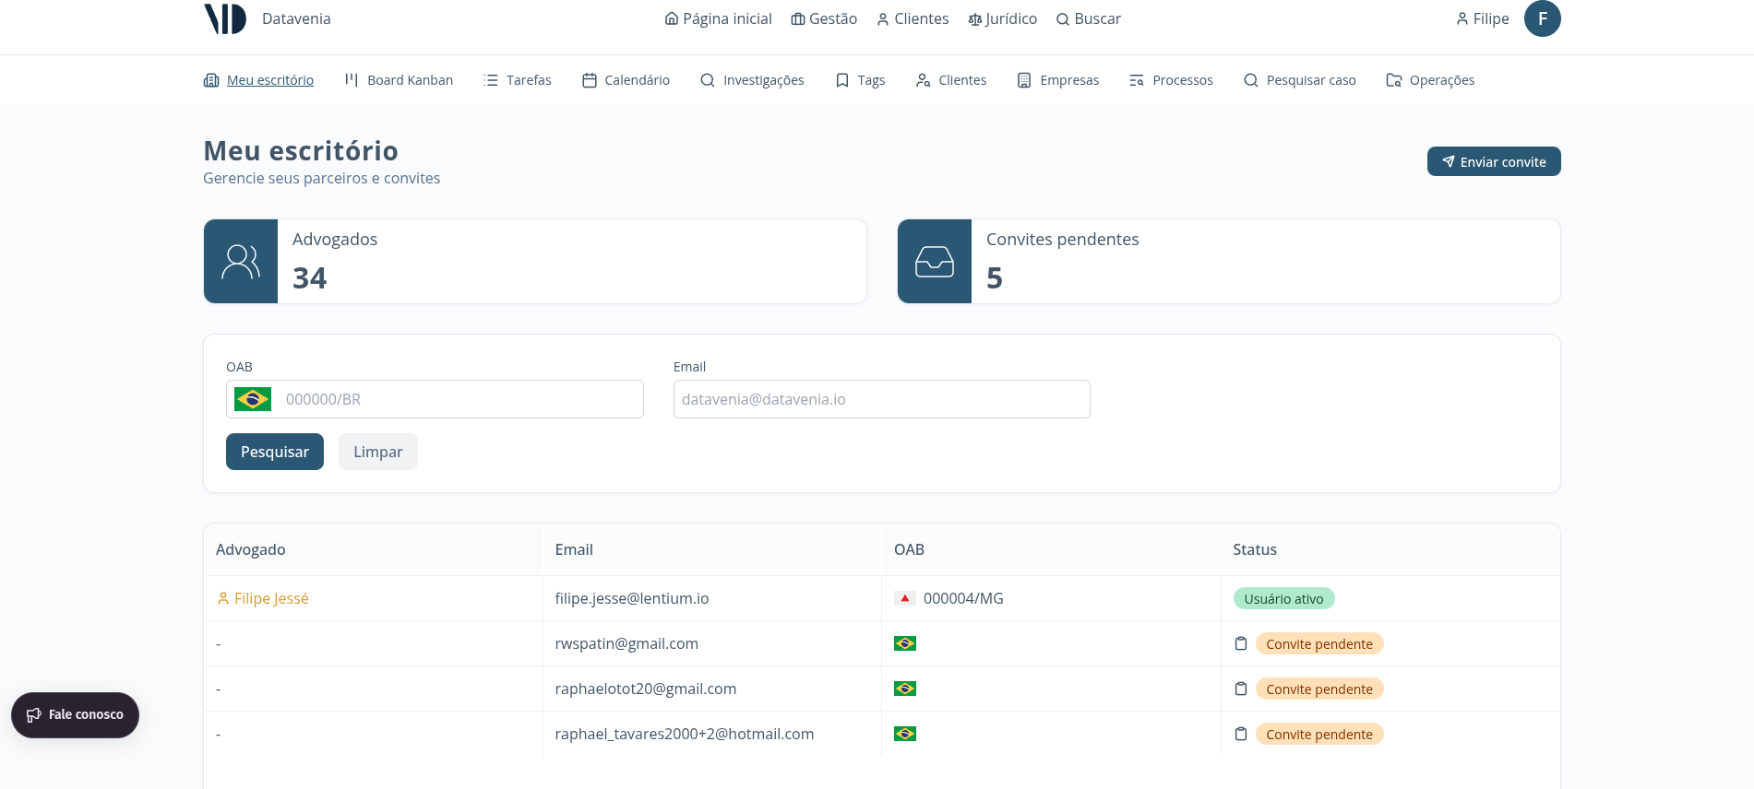Screen dimensions: 1754x789
Task: Click the Datavenia logo icon
Action: (x=225, y=18)
